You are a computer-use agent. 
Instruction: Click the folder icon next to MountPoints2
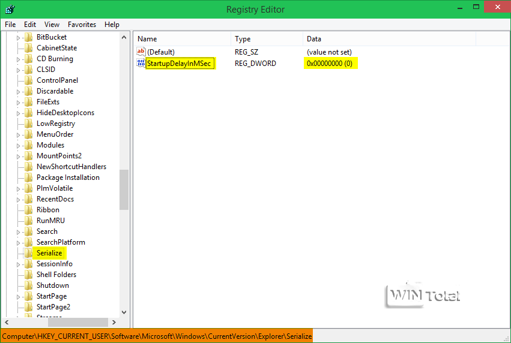click(29, 156)
